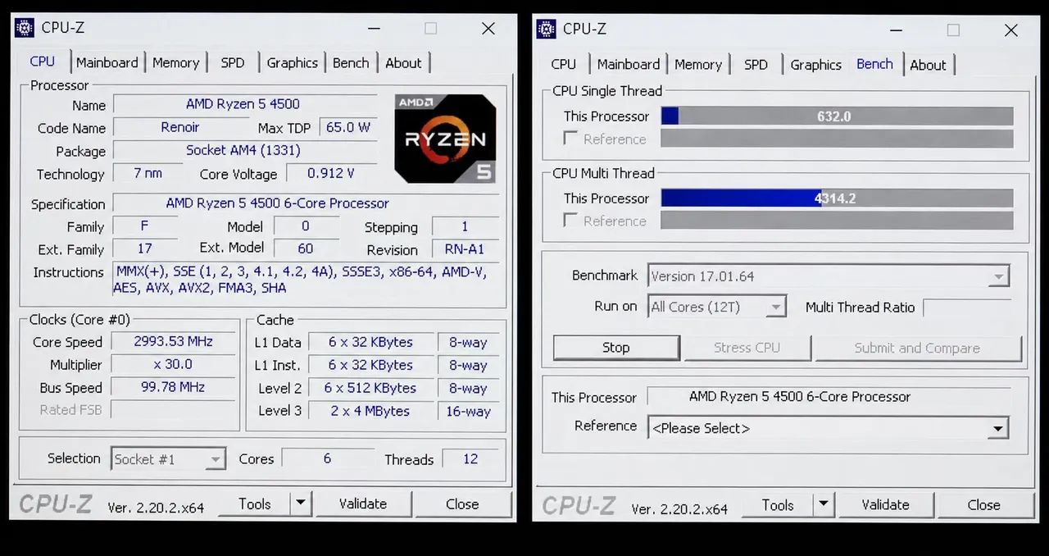Click the Multiplier value x 30.0
The image size is (1049, 556).
(173, 364)
